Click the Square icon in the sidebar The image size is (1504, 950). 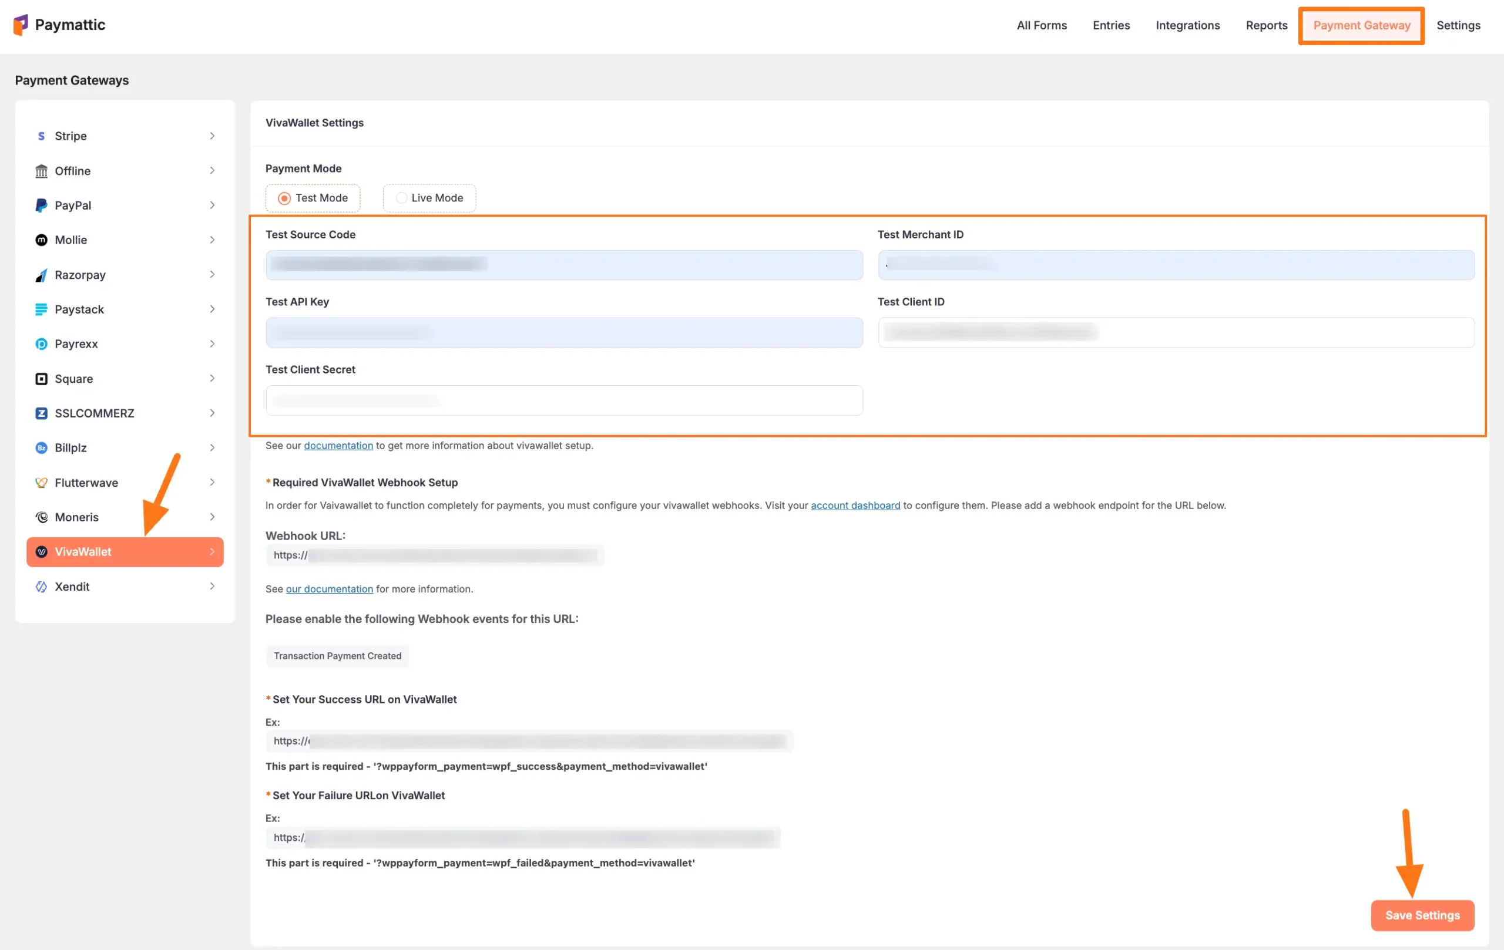click(41, 378)
